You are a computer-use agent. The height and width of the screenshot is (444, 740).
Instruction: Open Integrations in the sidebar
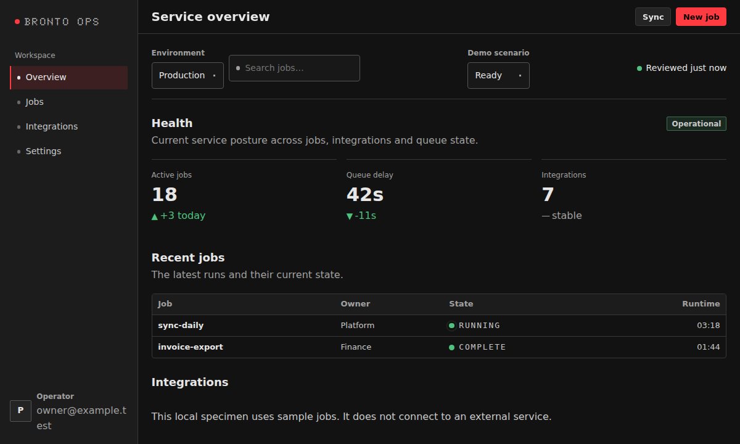tap(69, 126)
